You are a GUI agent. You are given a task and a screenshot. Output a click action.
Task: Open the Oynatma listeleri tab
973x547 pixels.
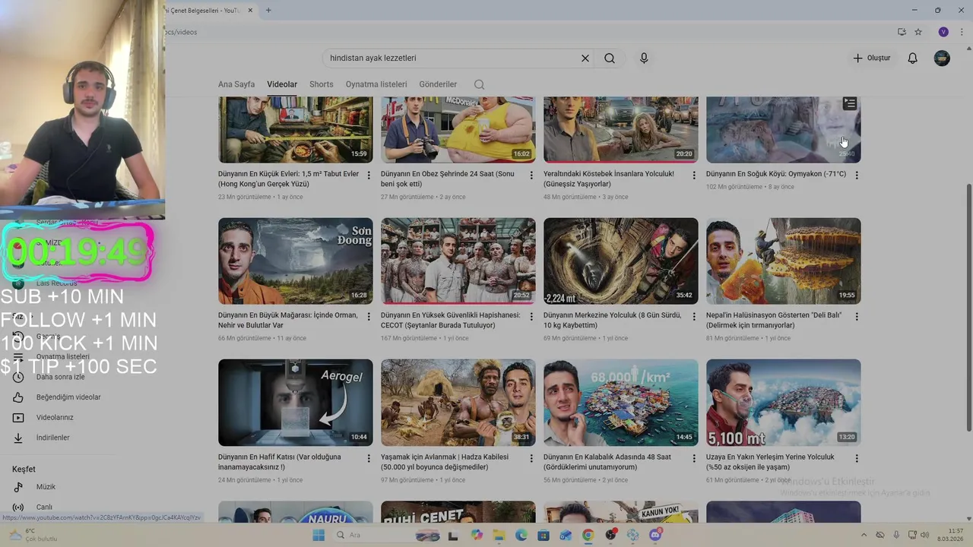[376, 84]
